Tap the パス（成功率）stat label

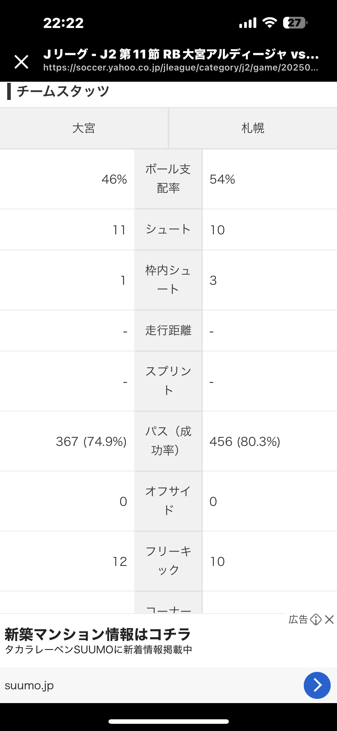tap(168, 441)
